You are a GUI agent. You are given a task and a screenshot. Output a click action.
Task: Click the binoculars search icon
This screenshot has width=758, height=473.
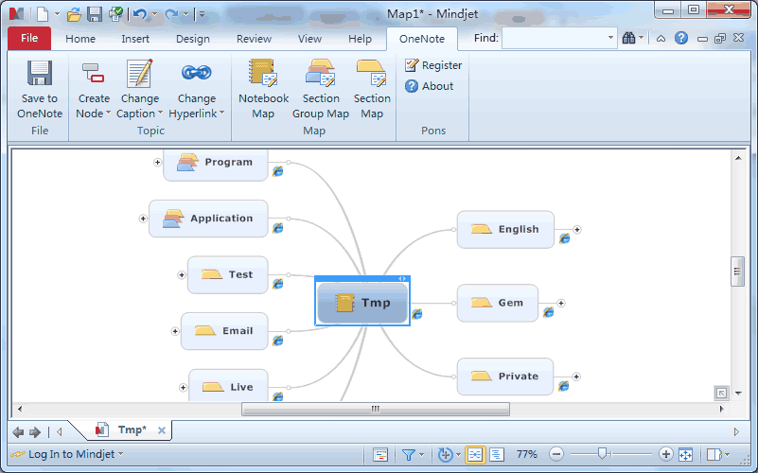coord(628,38)
